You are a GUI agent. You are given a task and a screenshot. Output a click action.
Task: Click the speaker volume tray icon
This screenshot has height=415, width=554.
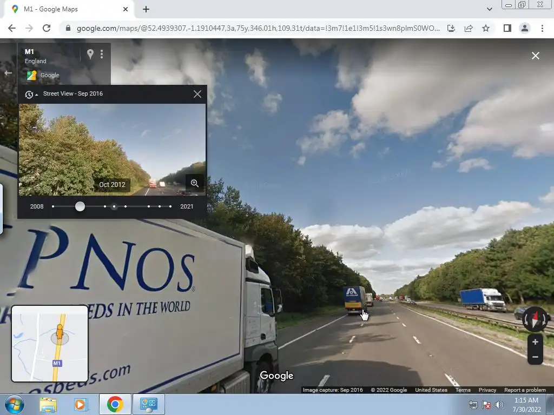[499, 405]
